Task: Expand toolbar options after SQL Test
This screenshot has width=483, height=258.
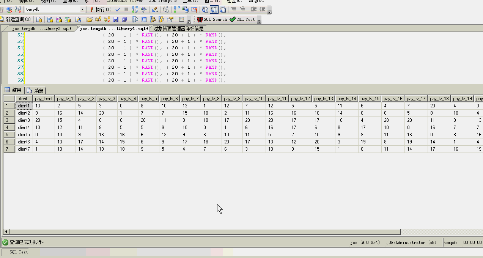Action: tap(259, 21)
